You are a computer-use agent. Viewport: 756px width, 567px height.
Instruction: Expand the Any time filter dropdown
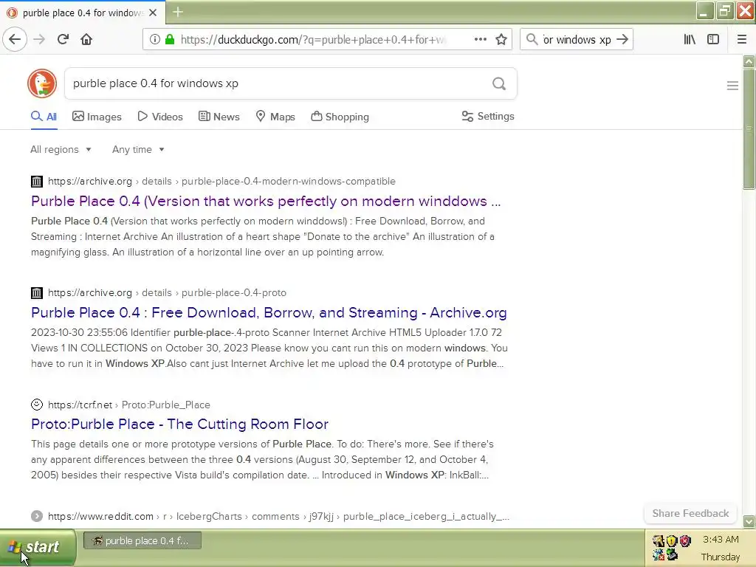[x=138, y=149]
